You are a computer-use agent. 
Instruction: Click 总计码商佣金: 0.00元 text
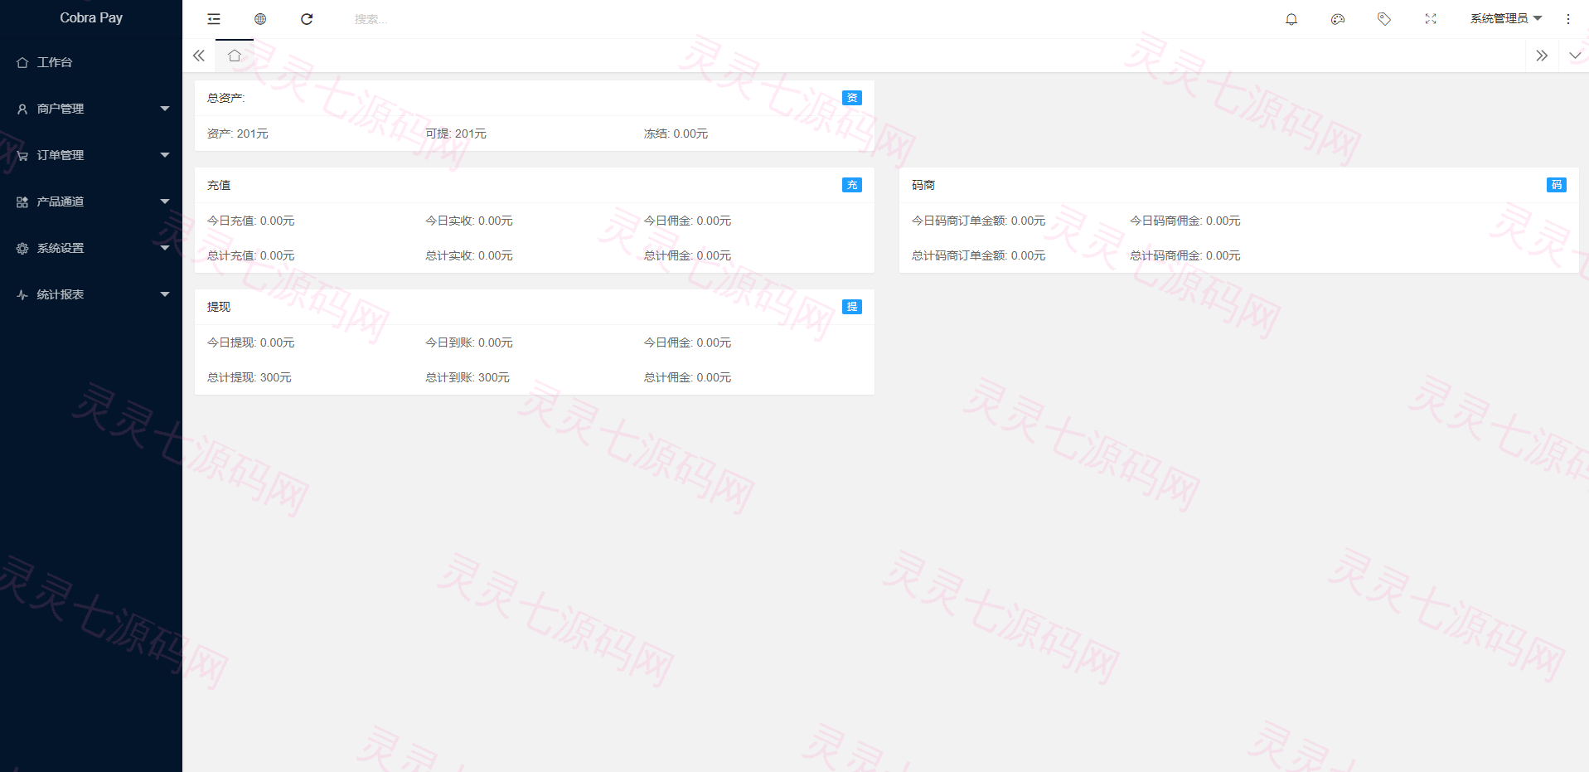1185,255
